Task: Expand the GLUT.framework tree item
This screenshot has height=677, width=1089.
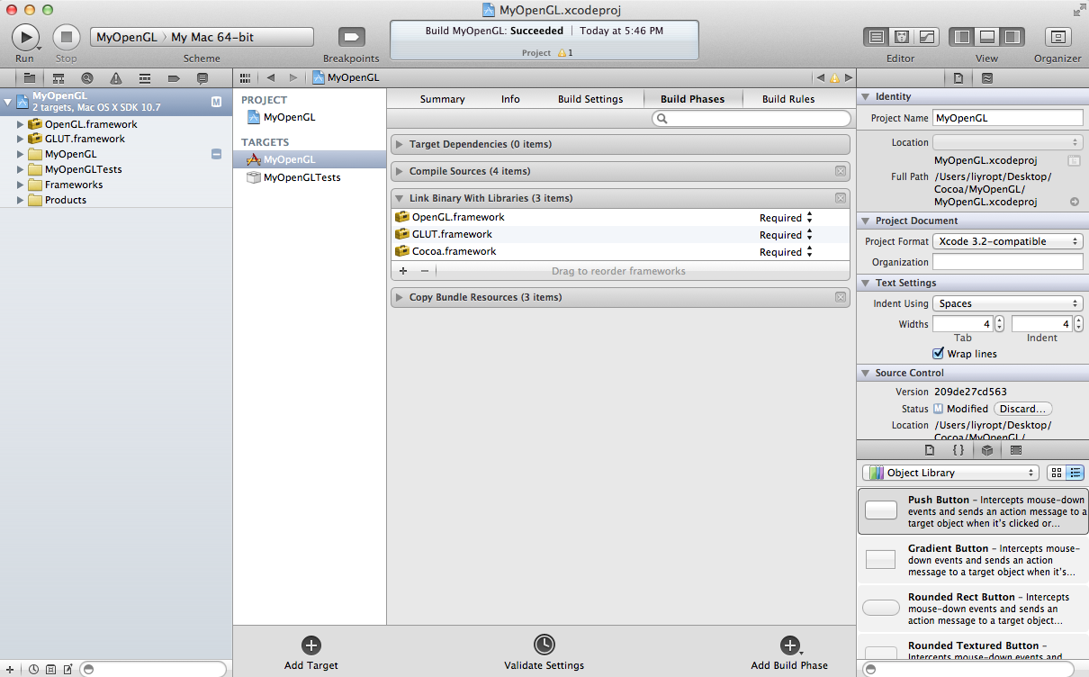Action: [20, 140]
